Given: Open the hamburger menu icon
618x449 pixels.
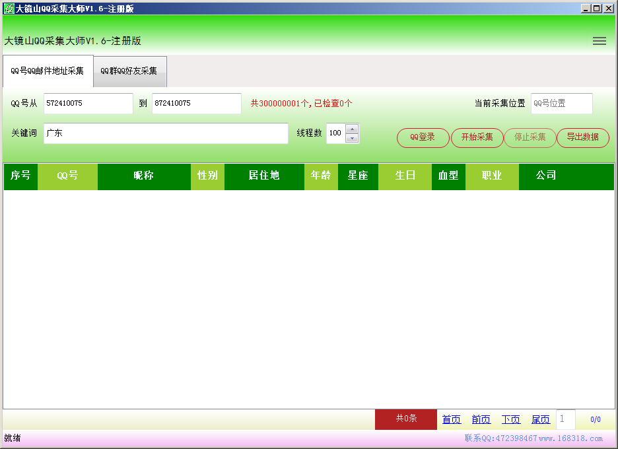Looking at the screenshot, I should click(599, 41).
